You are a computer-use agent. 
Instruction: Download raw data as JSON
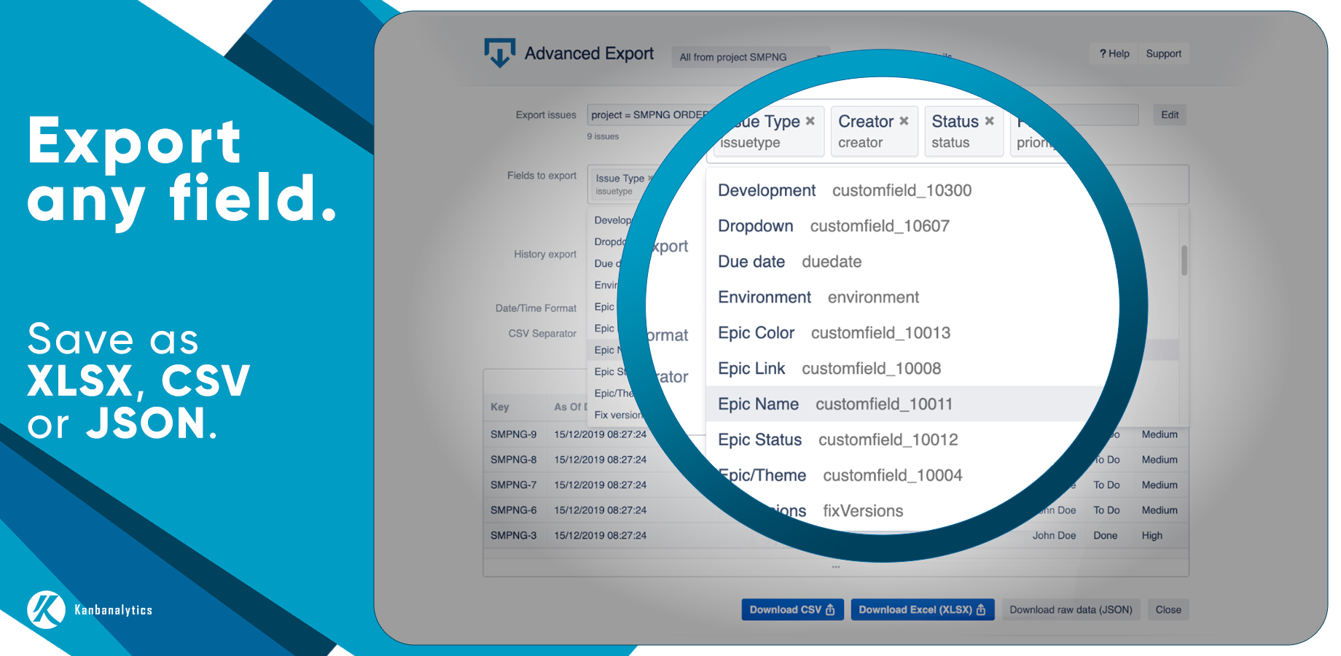point(1071,609)
